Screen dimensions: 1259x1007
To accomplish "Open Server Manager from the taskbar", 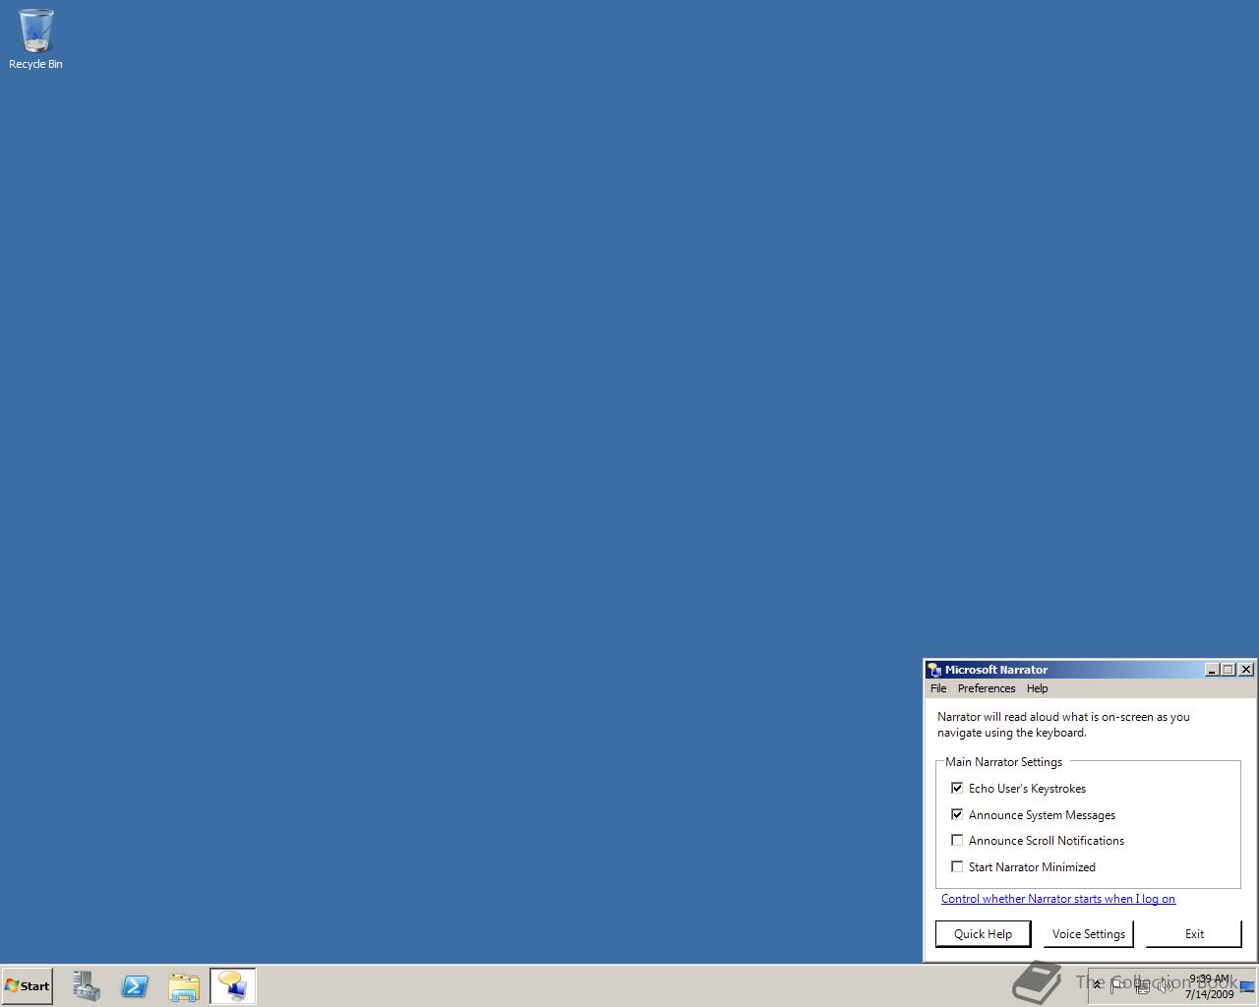I will click(x=87, y=985).
